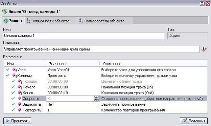Select the Конец parameter name

[x=28, y=93]
